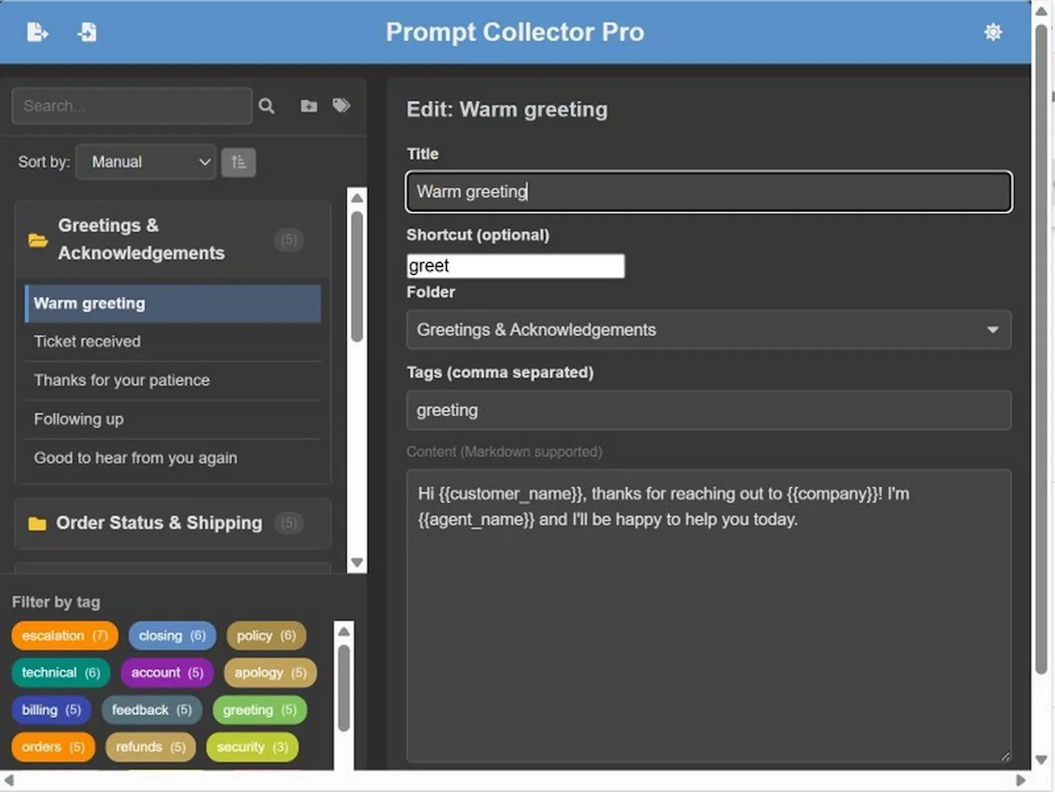Click the prompt list scrollbar up arrow

pos(357,198)
